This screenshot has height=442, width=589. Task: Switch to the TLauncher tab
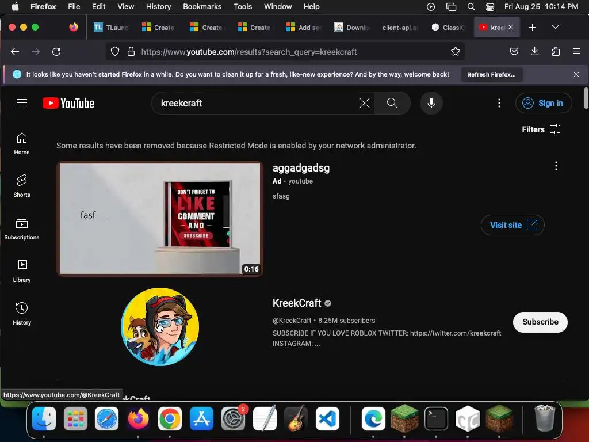click(111, 28)
